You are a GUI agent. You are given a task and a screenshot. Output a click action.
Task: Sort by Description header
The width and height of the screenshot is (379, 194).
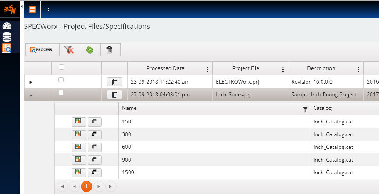click(321, 68)
